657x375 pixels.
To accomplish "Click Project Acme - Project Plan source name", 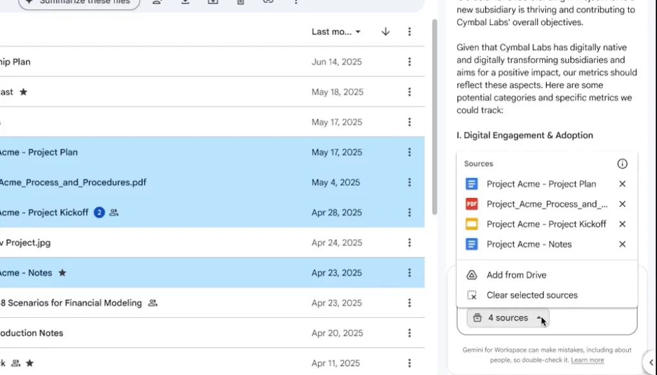I will coord(542,184).
